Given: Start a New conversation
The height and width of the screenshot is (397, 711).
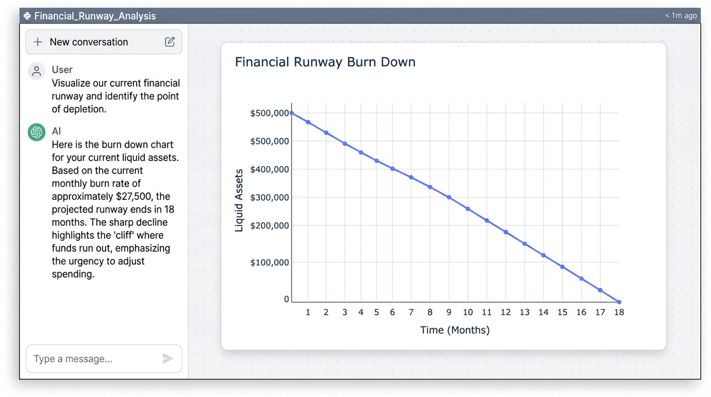Looking at the screenshot, I should [104, 42].
